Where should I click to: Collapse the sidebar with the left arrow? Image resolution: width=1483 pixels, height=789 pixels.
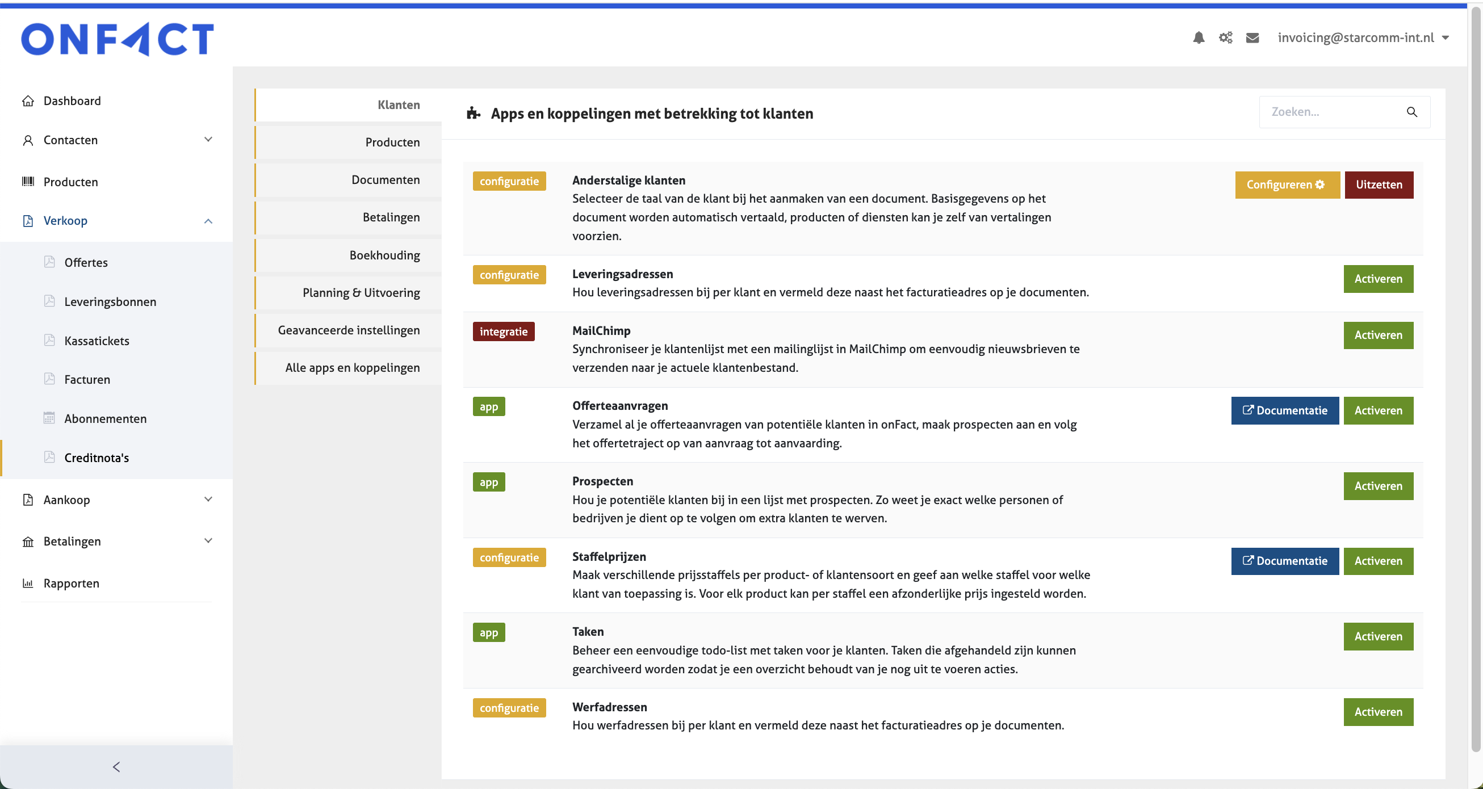[x=116, y=766]
